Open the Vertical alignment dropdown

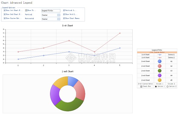tap(59, 15)
